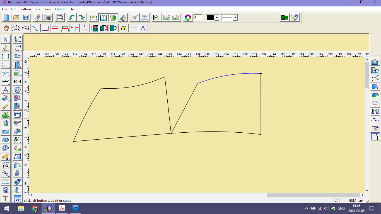
Task: Create a new file with the blank page icon
Action: pos(6,18)
